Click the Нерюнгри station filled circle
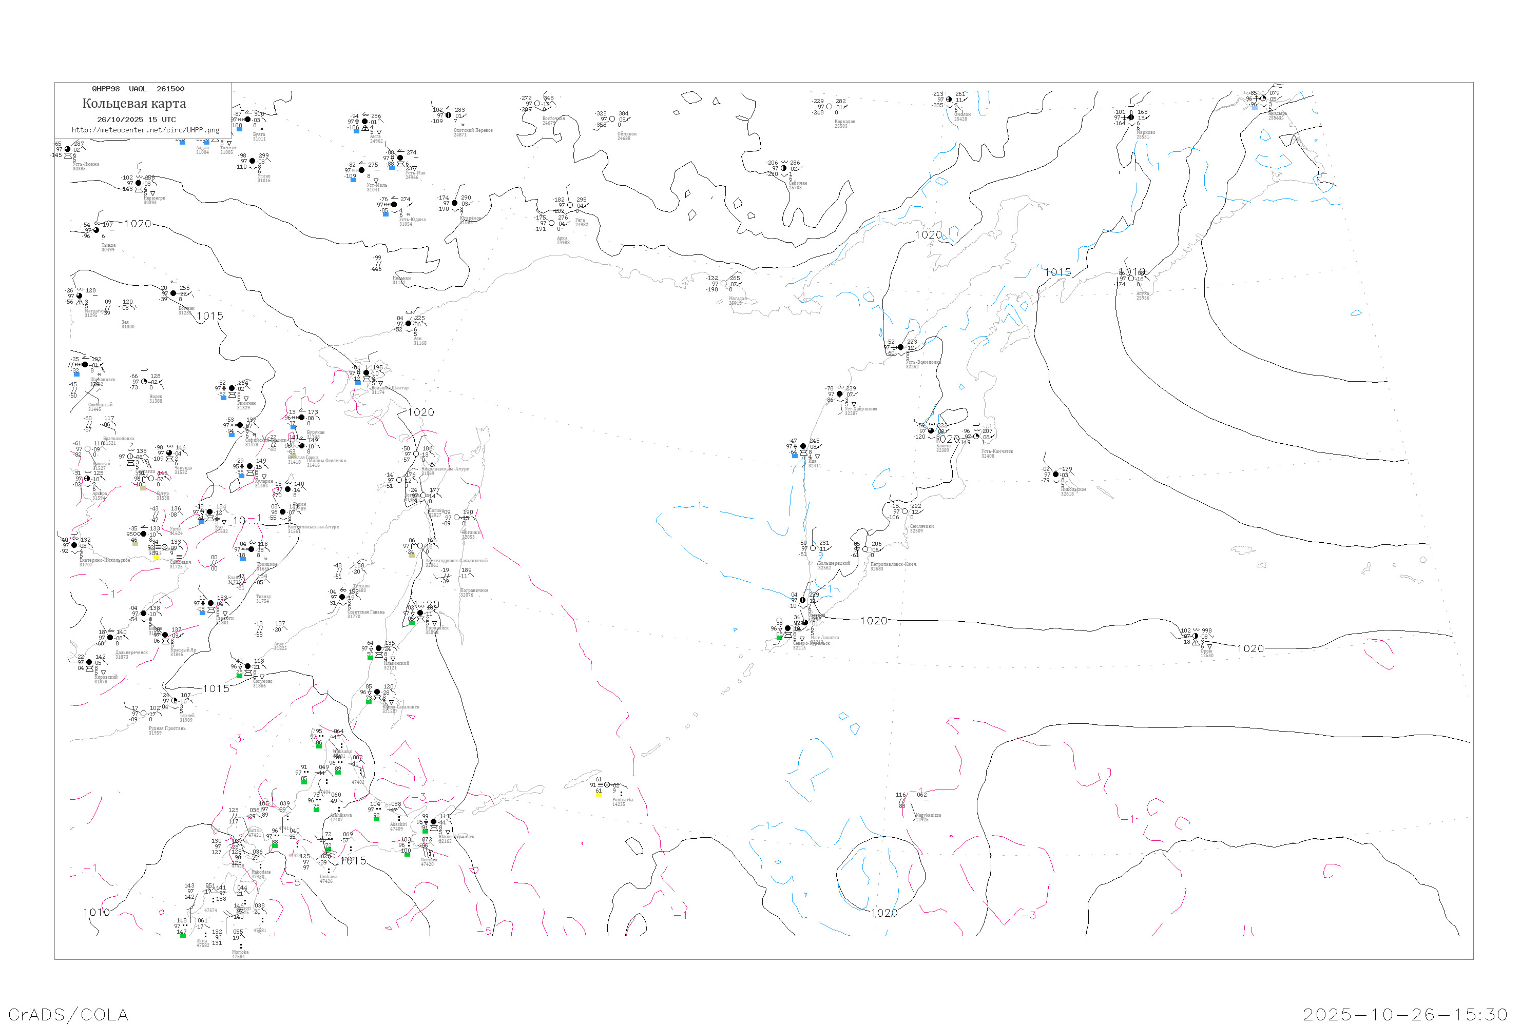1540x1026 pixels. coord(138,183)
